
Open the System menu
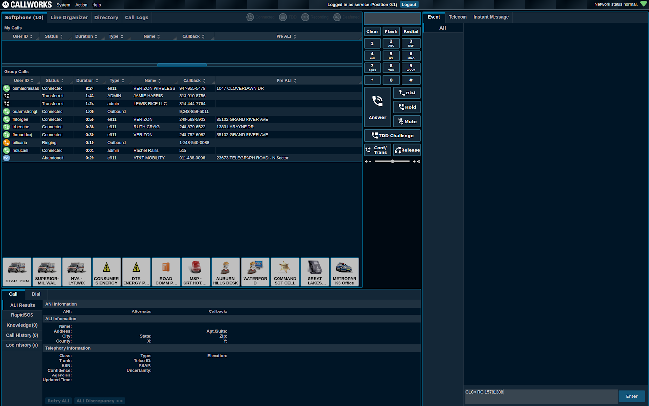(63, 5)
